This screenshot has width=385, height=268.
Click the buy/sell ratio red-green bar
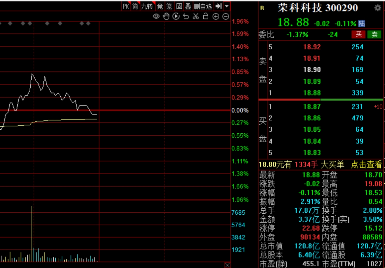321,99
